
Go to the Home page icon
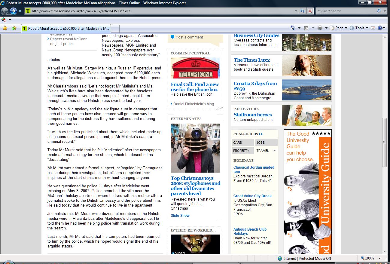point(293,28)
